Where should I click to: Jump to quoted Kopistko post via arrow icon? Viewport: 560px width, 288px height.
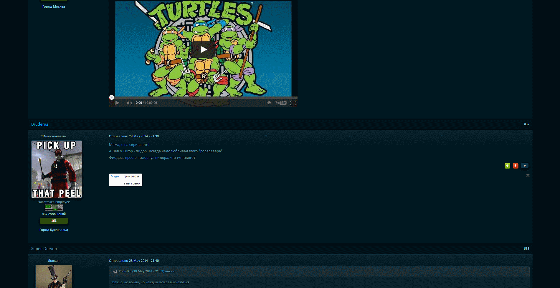click(x=115, y=272)
